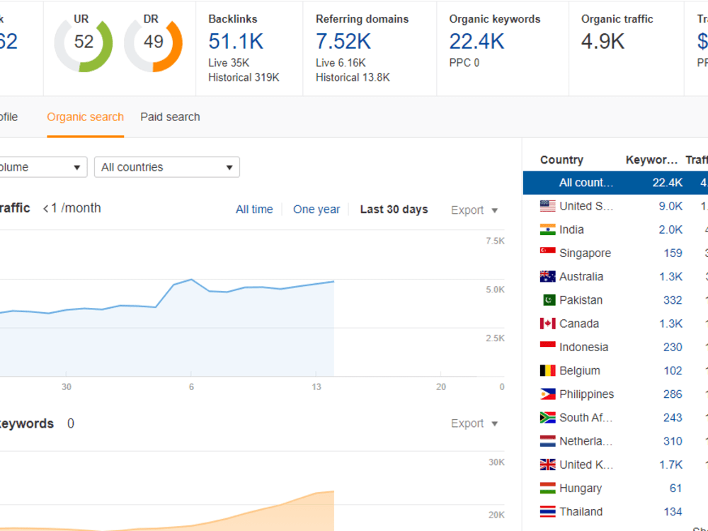Click the Organic traffic 4.9K value
Viewport: 708px width, 531px height.
coord(603,42)
